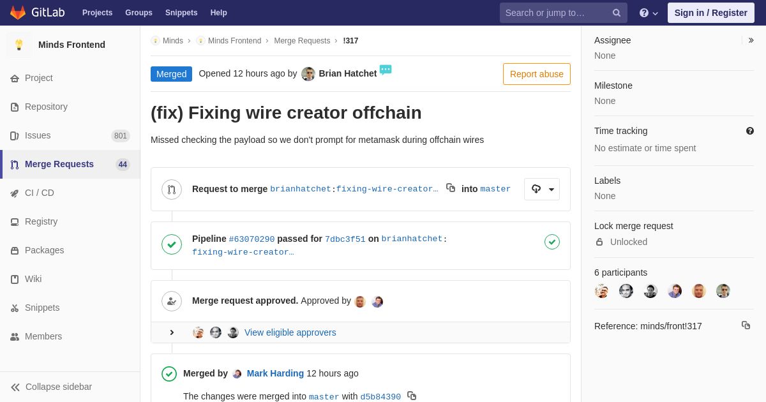Image resolution: width=766 pixels, height=402 pixels.
Task: Click the merge request branch icon
Action: (172, 190)
